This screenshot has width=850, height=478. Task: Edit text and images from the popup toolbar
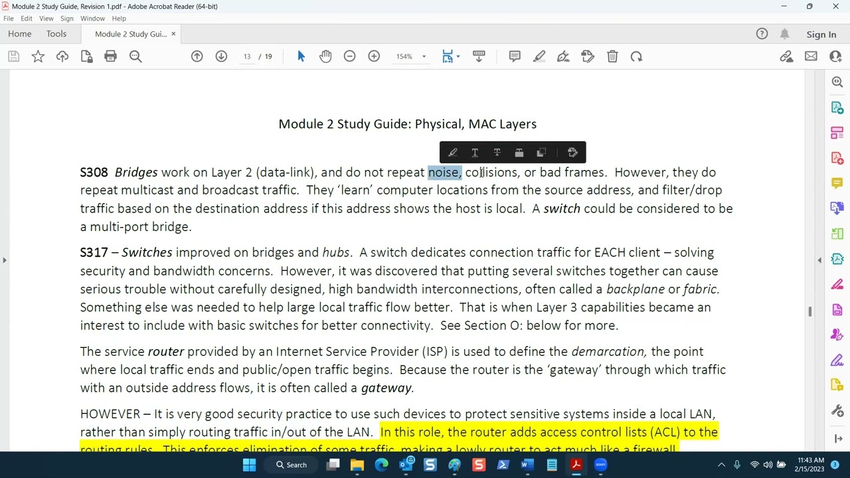(572, 153)
